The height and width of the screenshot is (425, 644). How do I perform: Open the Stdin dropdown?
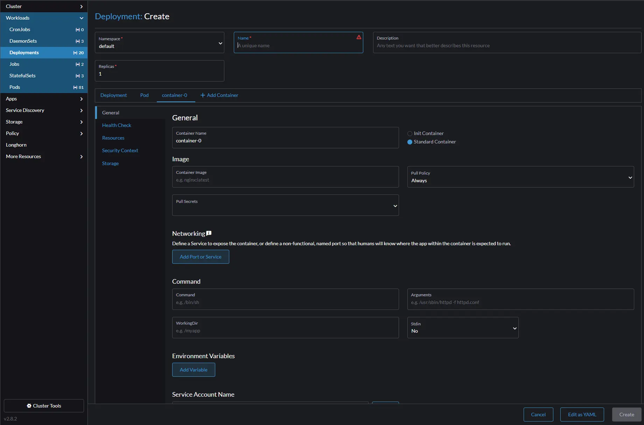462,328
